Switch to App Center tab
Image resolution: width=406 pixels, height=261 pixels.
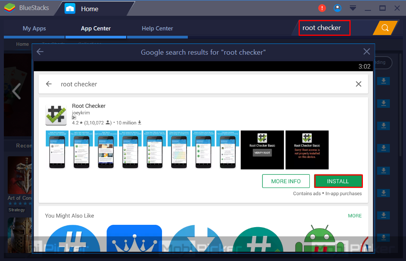(96, 28)
